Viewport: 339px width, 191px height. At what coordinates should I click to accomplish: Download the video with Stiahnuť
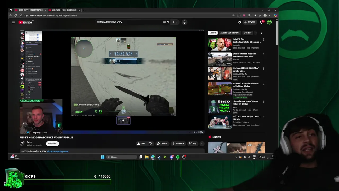[x=178, y=144]
